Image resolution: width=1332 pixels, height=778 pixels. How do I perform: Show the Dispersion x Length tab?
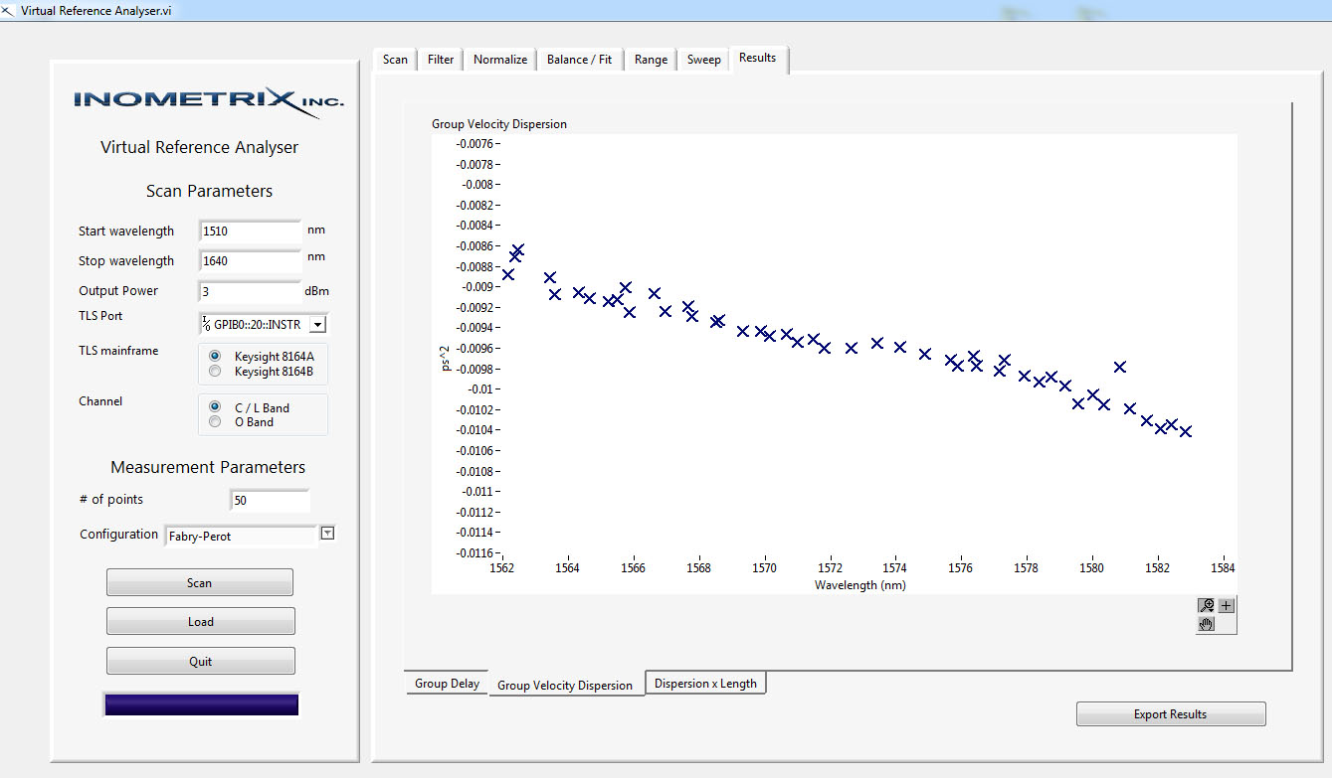(x=705, y=684)
